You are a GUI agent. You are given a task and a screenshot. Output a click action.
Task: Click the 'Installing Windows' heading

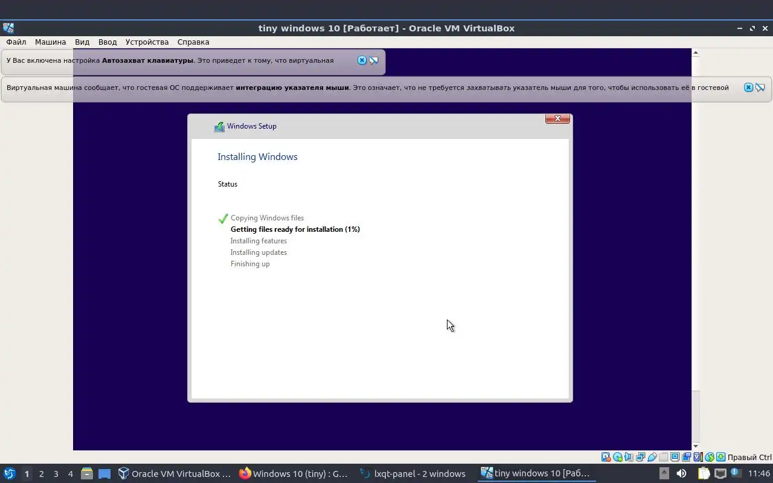[x=257, y=157]
